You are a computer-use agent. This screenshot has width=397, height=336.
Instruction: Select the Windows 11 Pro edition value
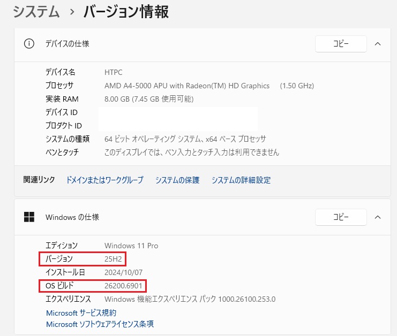pos(131,246)
